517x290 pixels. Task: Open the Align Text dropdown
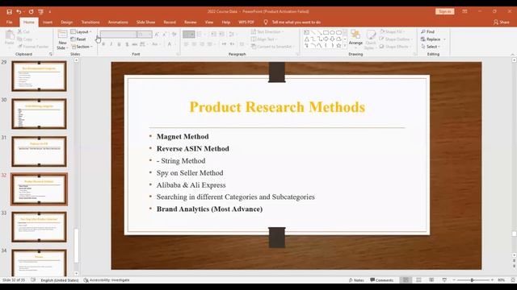coord(264,39)
